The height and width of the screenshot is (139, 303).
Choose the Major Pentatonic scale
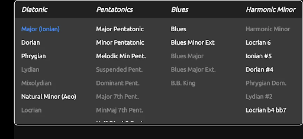point(120,29)
